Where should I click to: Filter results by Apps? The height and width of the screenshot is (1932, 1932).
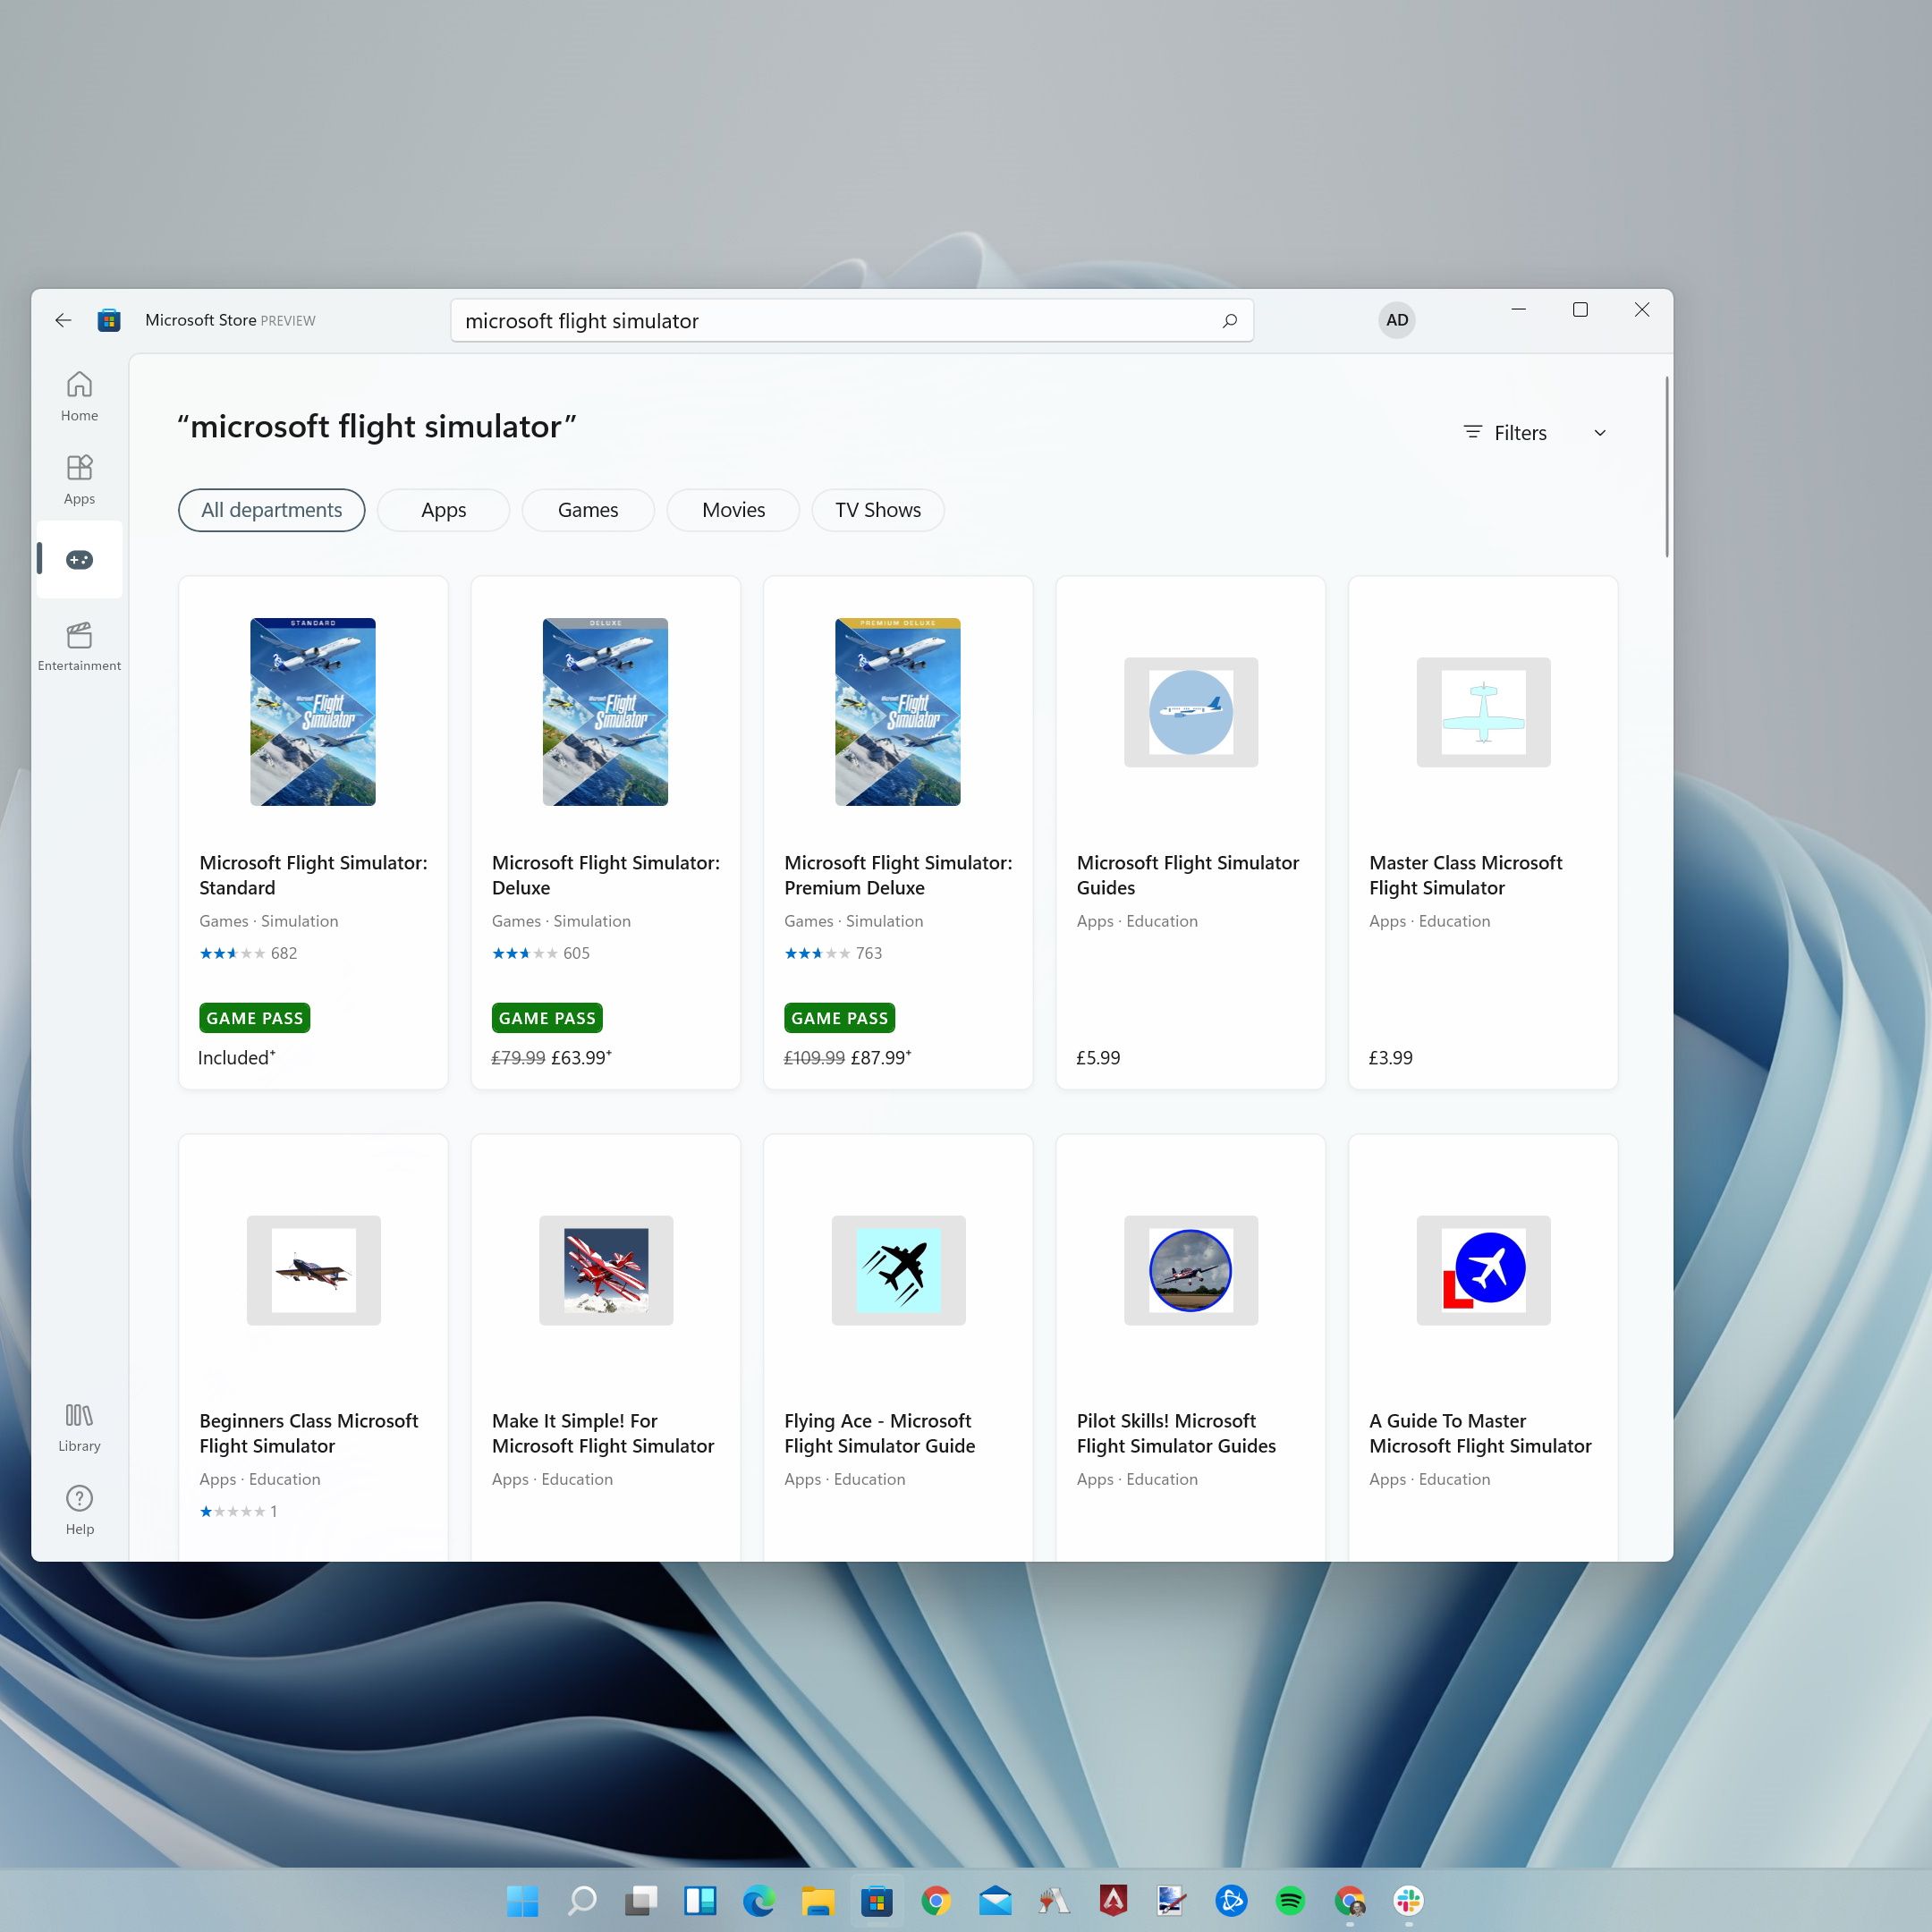[x=443, y=510]
